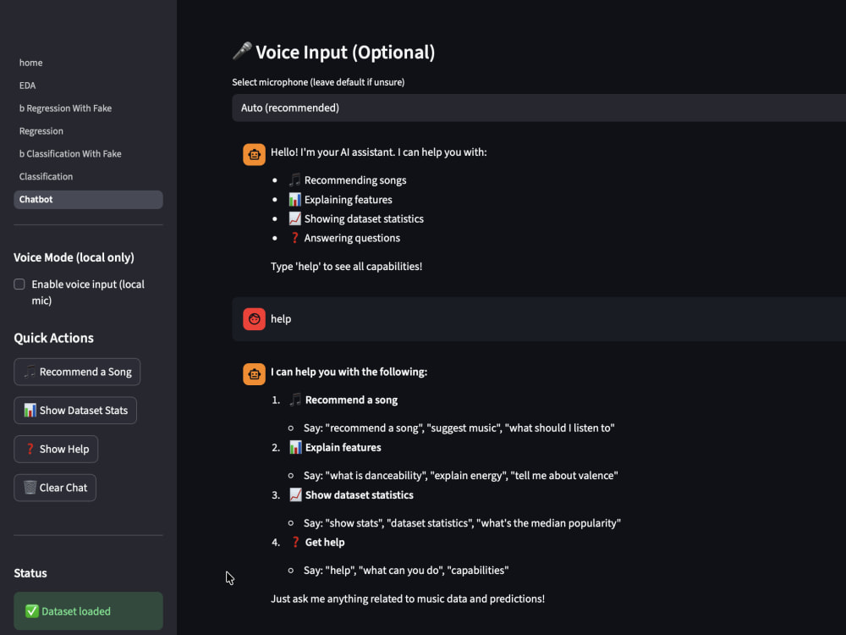Click question mark icon in Show Help button
Screen dimensions: 846x635
[30, 450]
